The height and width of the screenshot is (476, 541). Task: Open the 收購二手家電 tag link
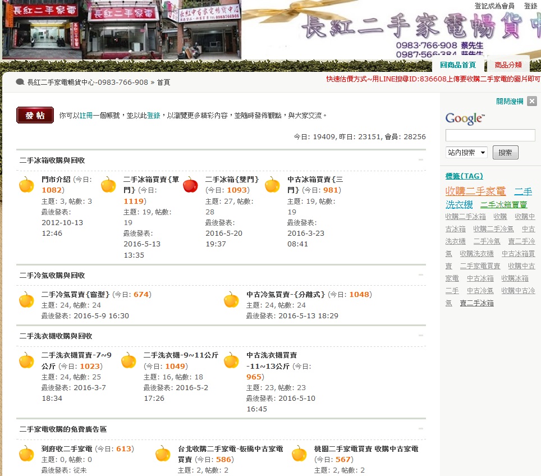(475, 191)
